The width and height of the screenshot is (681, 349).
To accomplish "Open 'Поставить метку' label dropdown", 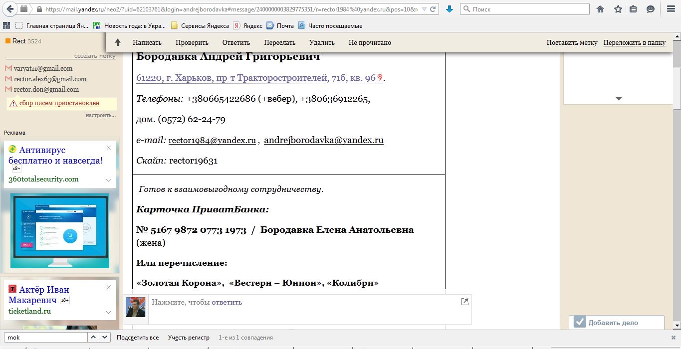I will click(572, 42).
